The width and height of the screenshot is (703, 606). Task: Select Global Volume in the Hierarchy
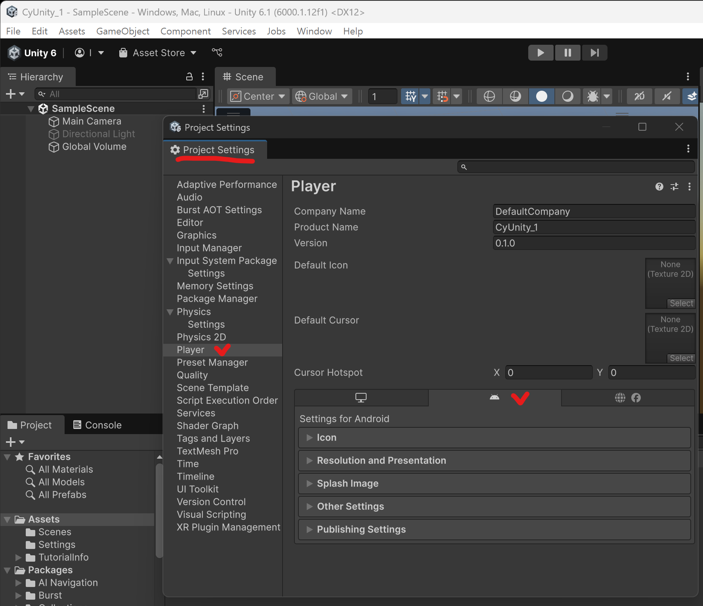94,147
